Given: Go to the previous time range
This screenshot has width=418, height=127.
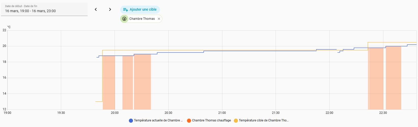Looking at the screenshot, I should (96, 9).
